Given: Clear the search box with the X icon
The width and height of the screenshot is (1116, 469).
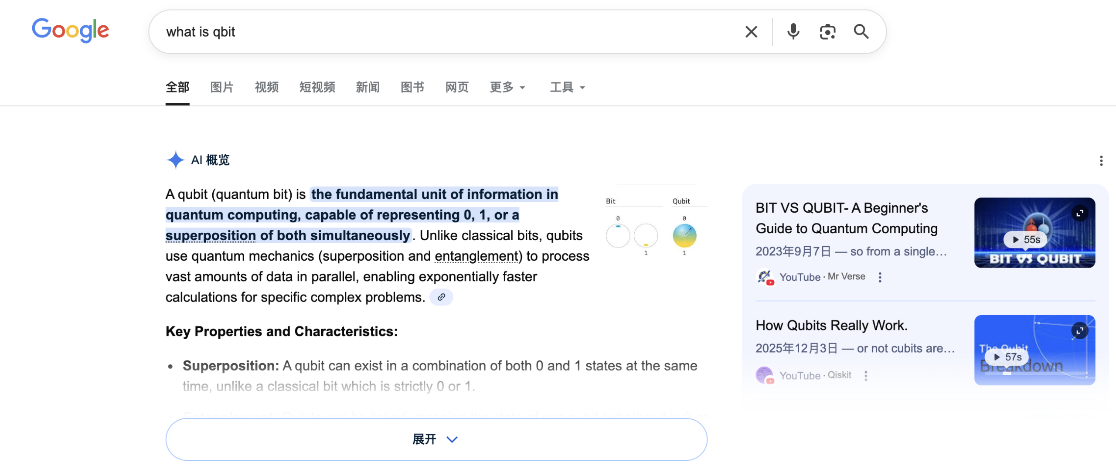Looking at the screenshot, I should [x=751, y=31].
